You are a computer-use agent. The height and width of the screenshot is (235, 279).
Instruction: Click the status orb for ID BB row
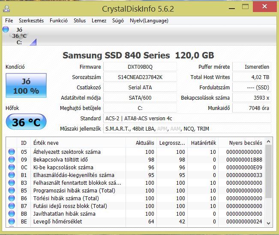12,214
